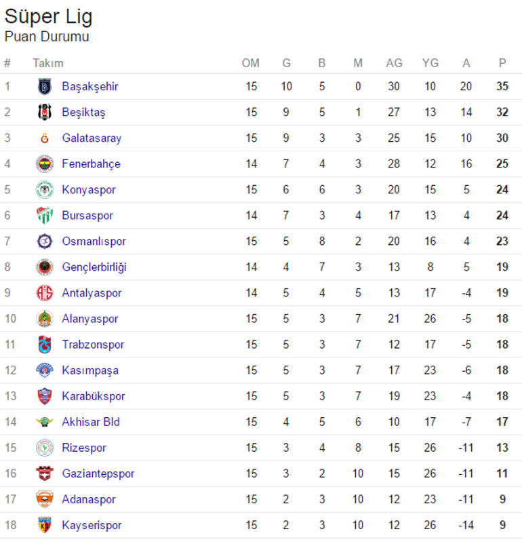
Task: Click the Konyaspor club logo
Action: pyautogui.click(x=45, y=190)
